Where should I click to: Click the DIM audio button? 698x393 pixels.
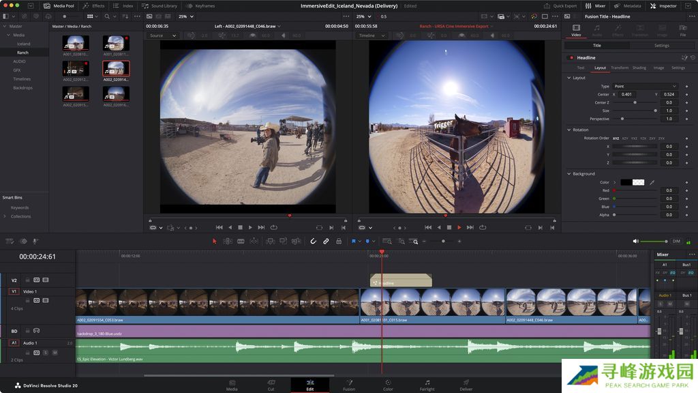click(676, 241)
